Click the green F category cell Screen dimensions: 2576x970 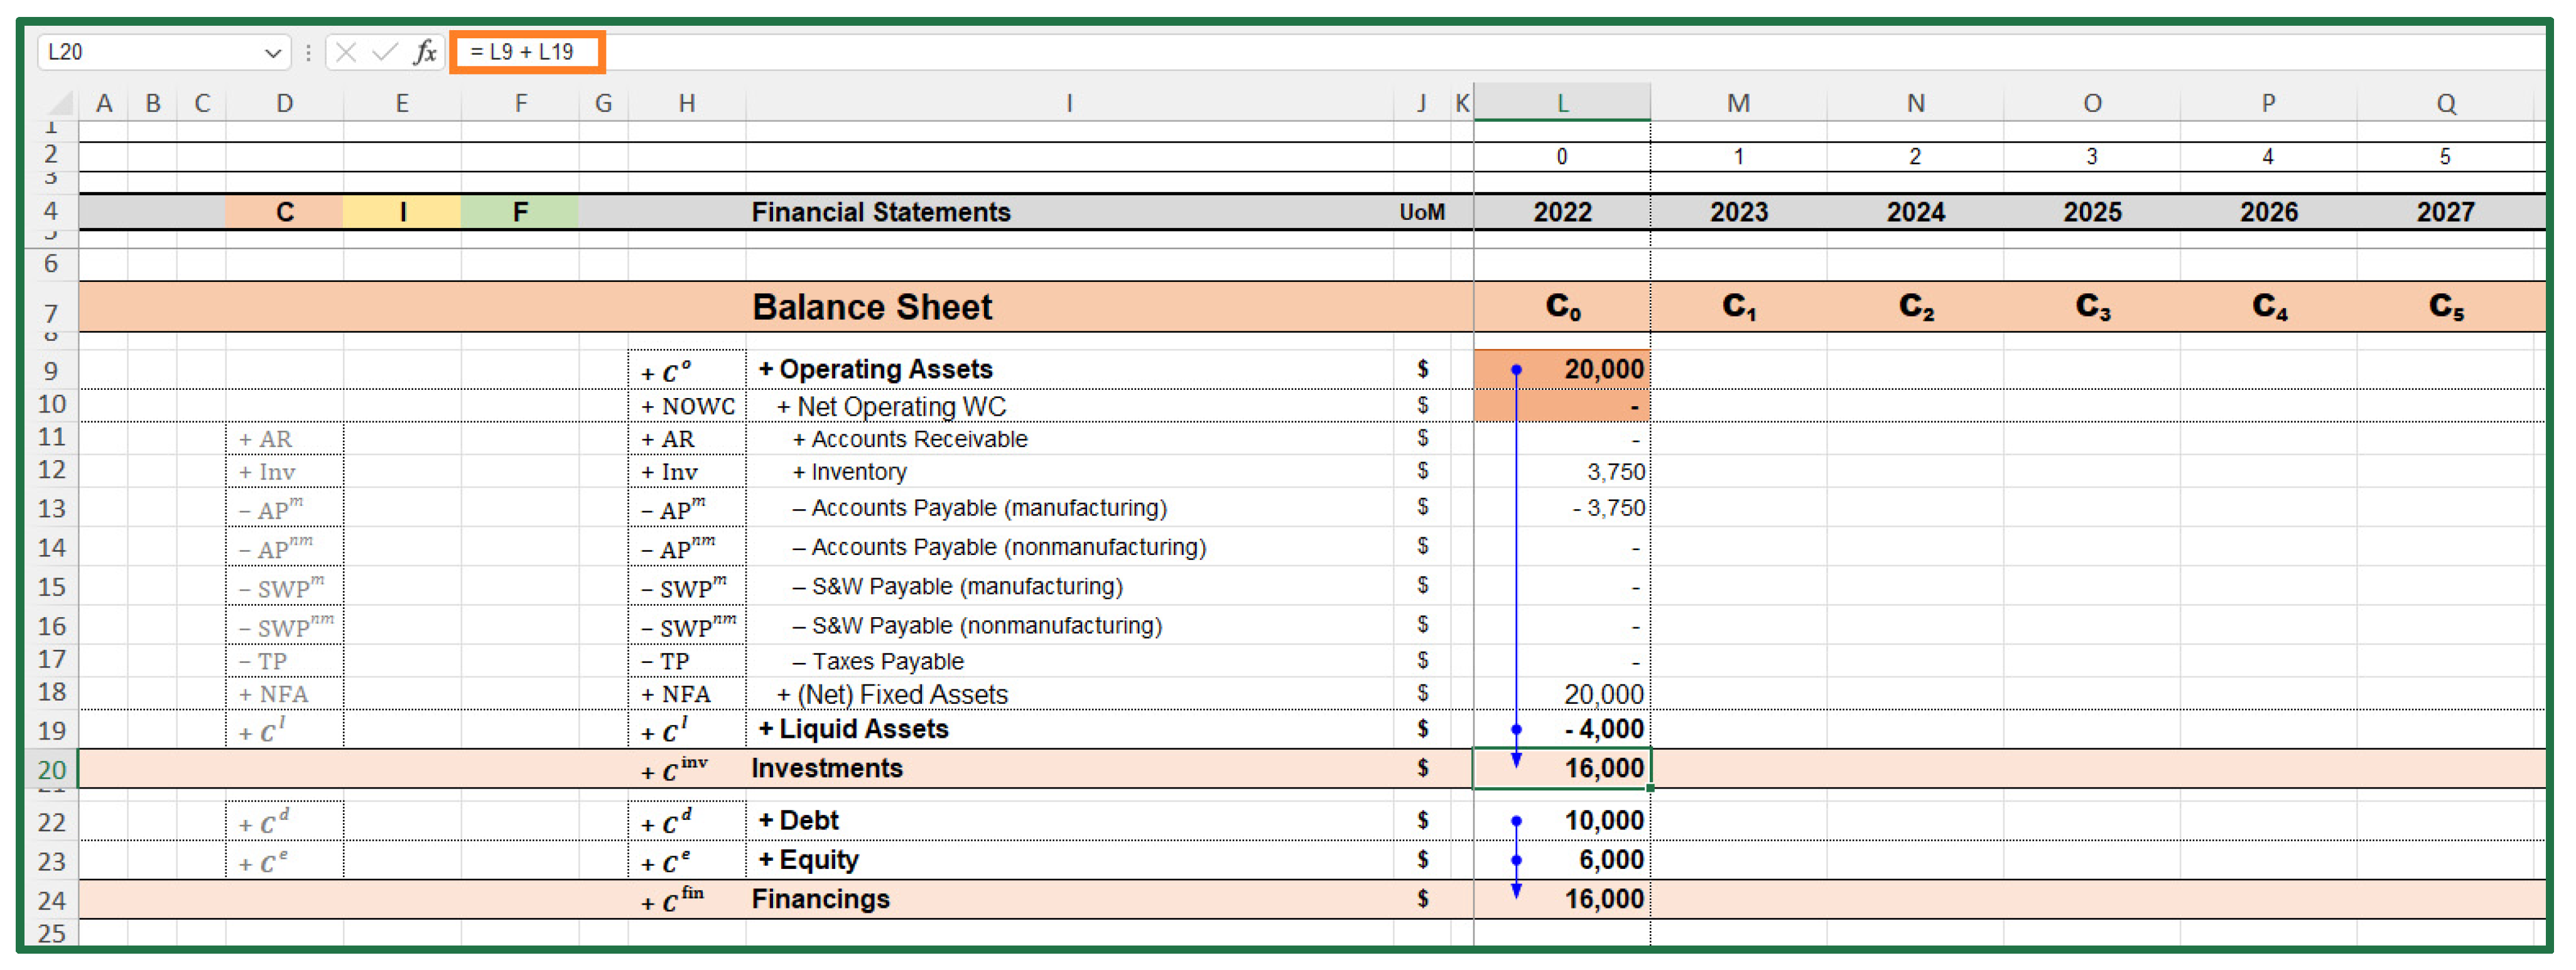[520, 212]
